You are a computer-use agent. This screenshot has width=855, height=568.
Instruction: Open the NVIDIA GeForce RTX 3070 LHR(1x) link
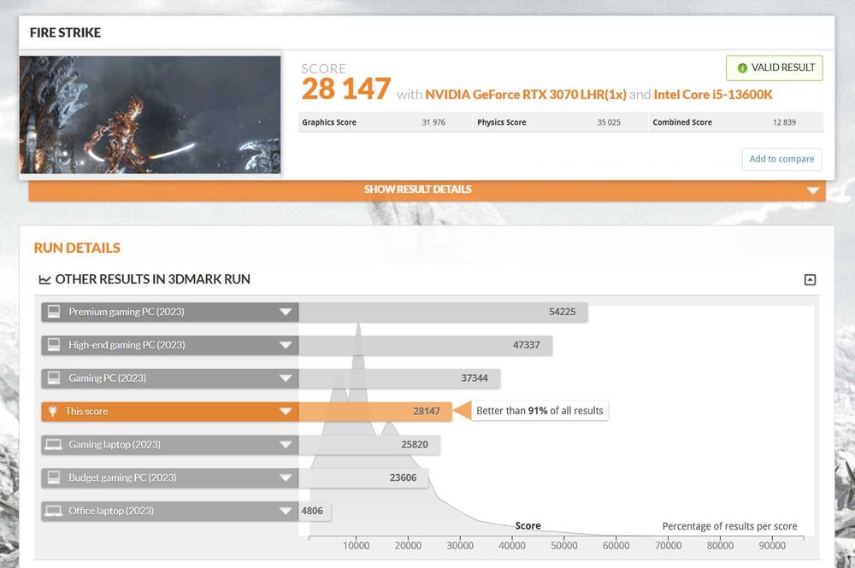coord(526,95)
